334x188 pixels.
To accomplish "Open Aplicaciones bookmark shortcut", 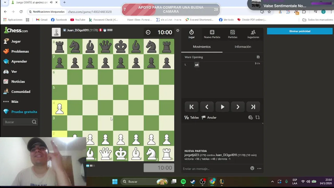I will tap(13, 20).
